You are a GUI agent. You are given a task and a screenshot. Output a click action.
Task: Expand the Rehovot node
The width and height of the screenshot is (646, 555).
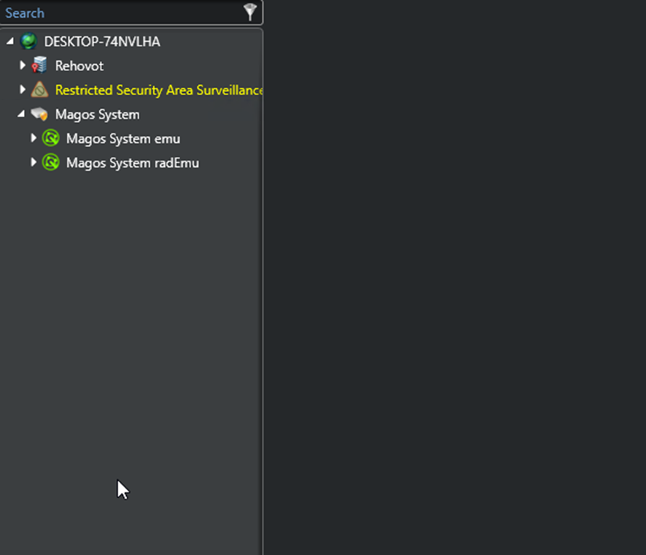[22, 65]
